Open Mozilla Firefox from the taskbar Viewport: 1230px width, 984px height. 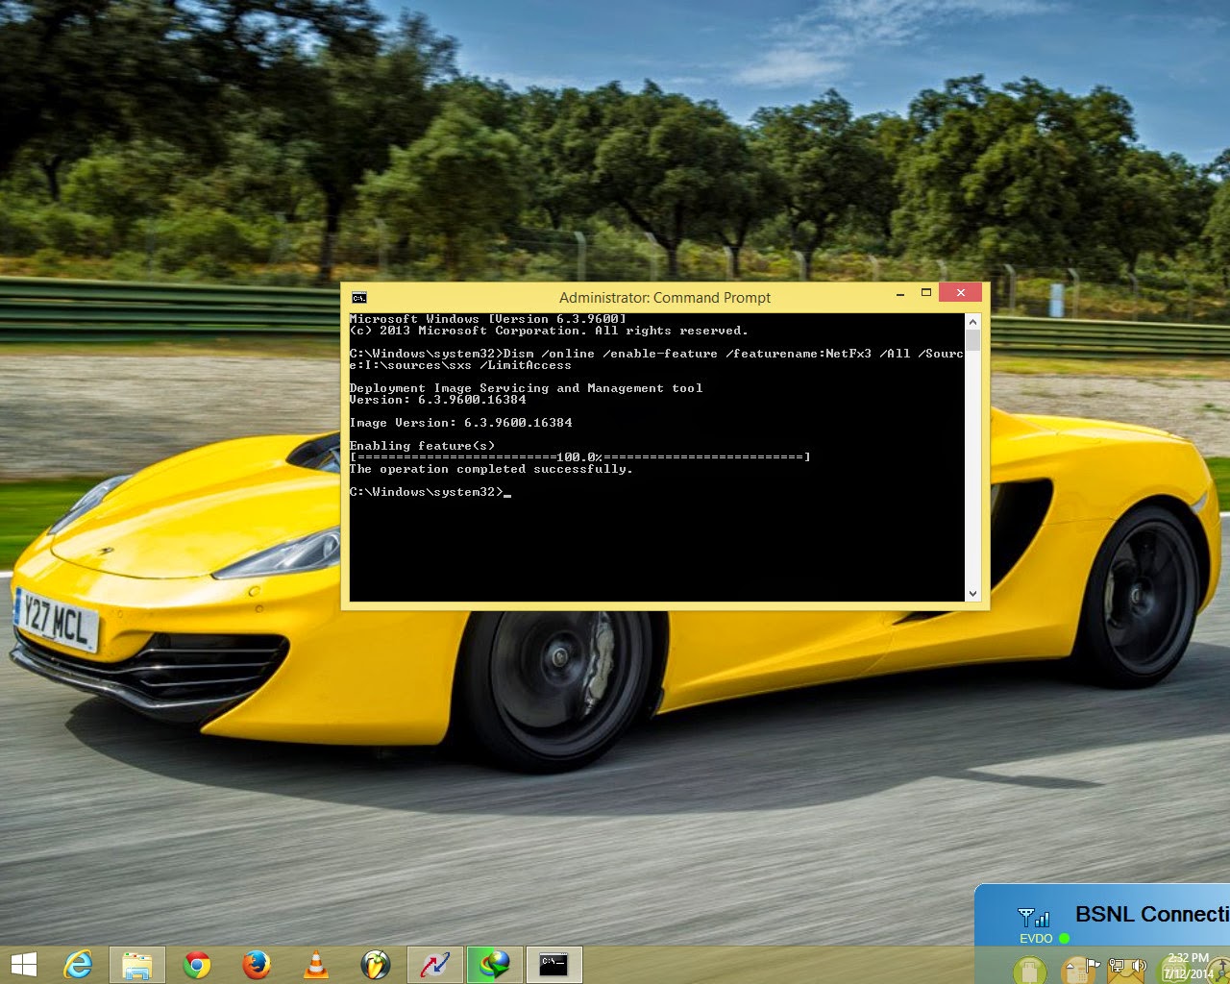click(257, 965)
